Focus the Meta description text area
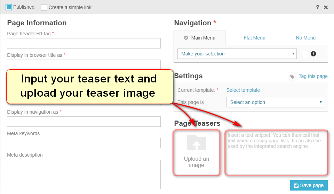Image resolution: width=334 pixels, height=194 pixels. pos(84,174)
